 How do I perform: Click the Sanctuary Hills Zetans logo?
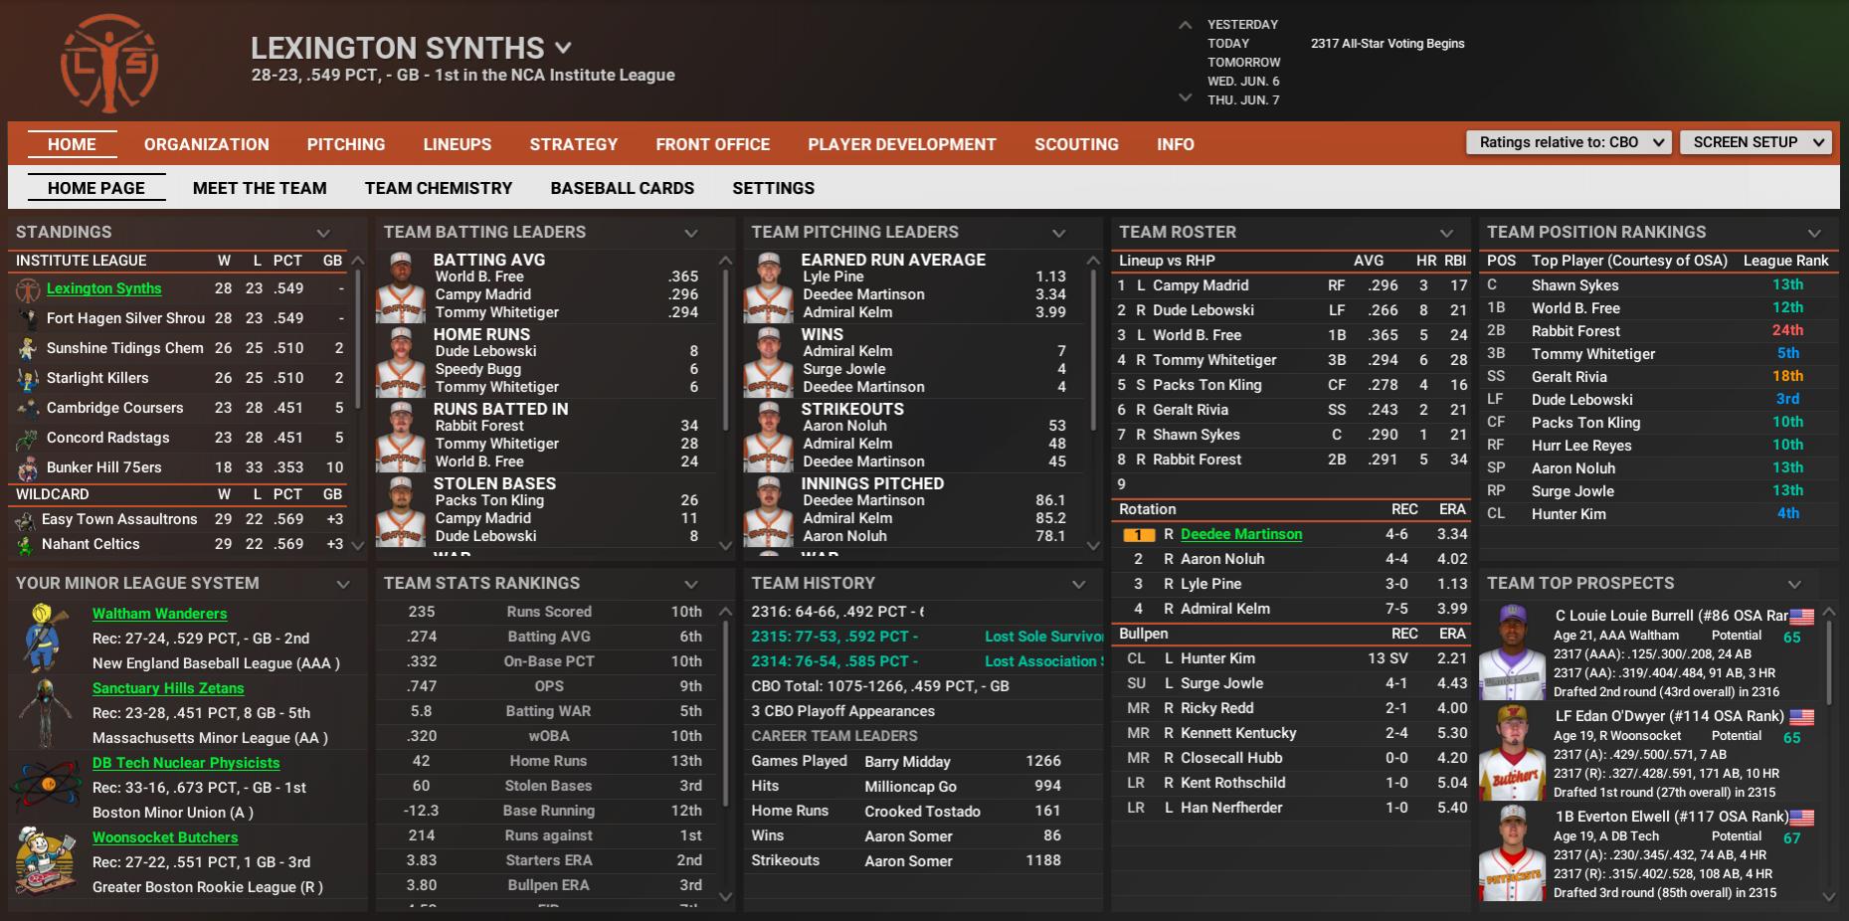click(46, 712)
